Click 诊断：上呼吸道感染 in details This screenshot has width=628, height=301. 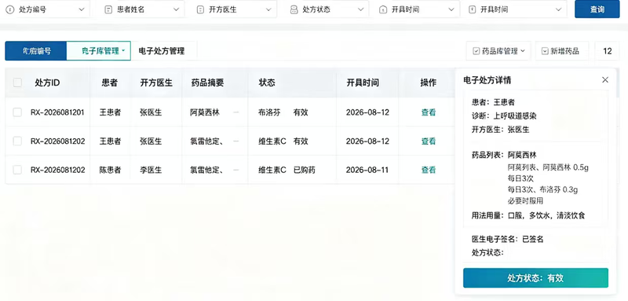point(504,116)
